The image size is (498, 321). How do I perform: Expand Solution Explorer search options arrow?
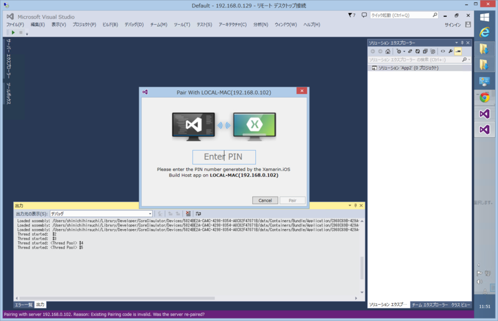[x=469, y=60]
